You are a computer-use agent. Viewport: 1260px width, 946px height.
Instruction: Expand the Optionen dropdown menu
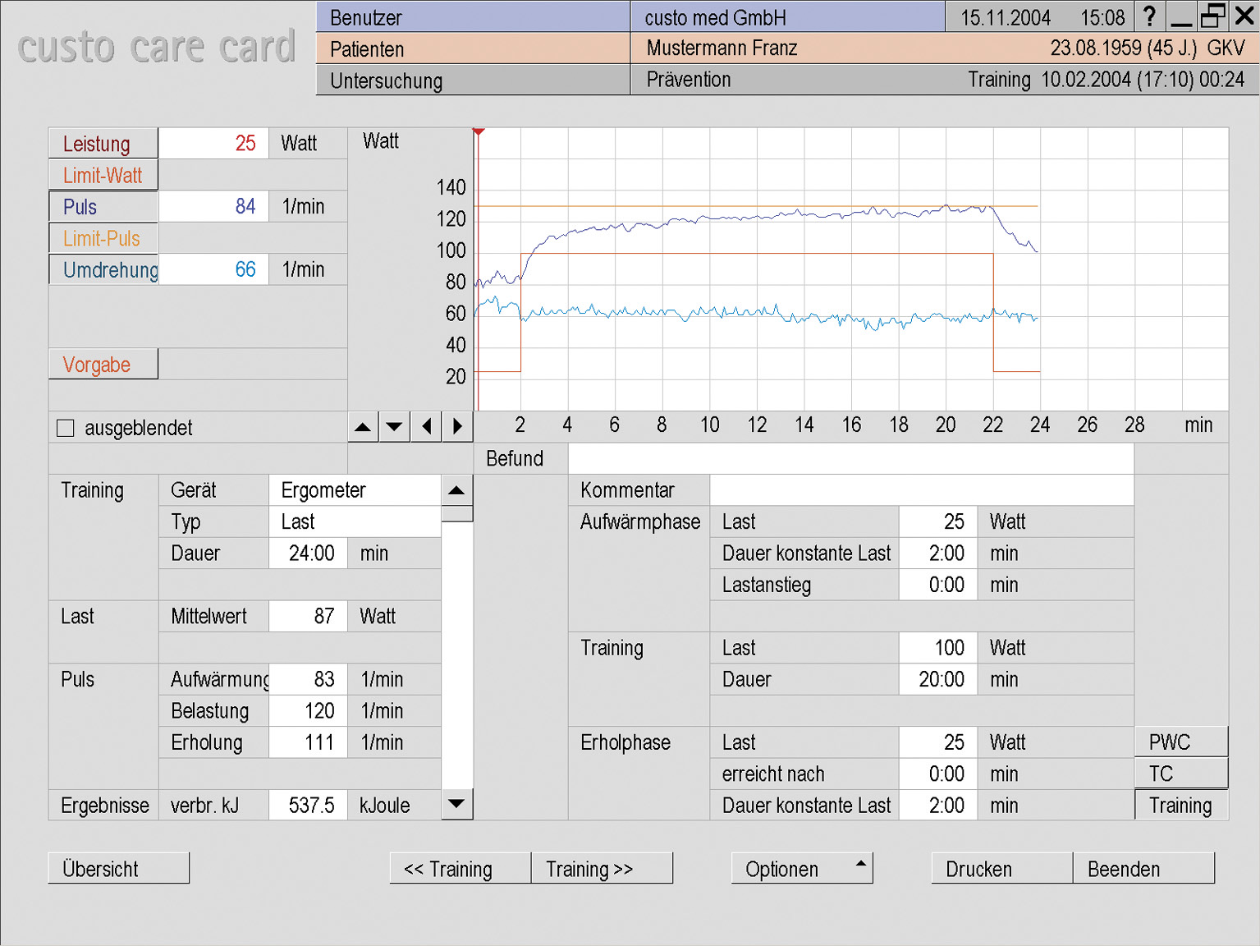pyautogui.click(x=801, y=869)
